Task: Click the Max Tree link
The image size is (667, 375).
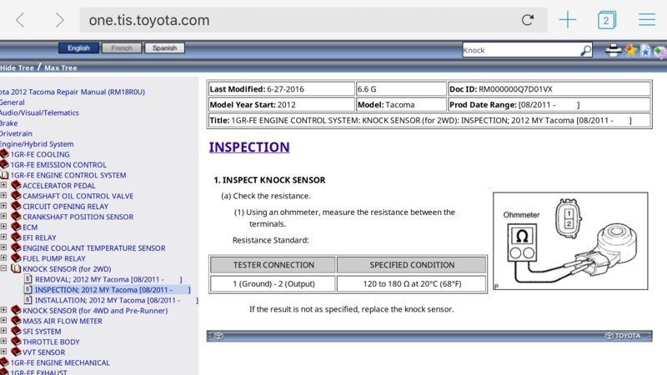Action: click(x=61, y=68)
